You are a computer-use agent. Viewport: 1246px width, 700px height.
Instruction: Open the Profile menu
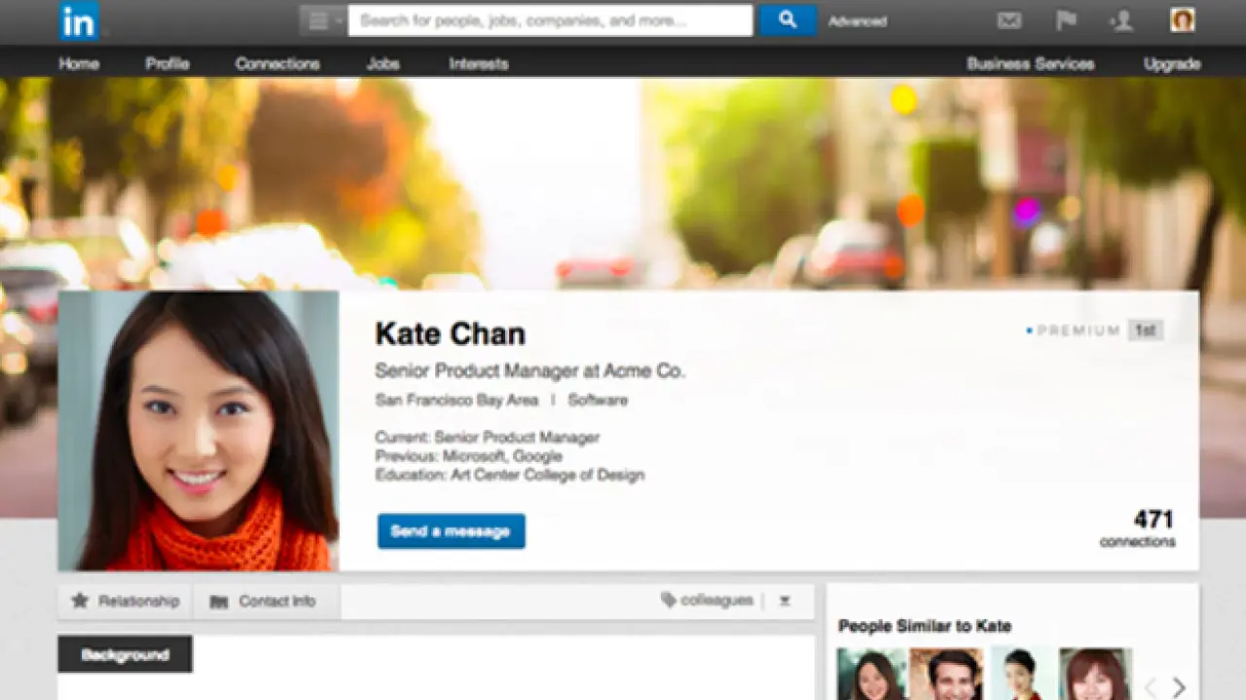coord(167,63)
